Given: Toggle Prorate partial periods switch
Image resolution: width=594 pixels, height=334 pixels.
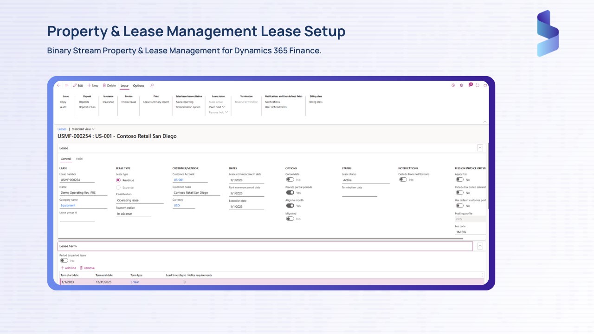Looking at the screenshot, I should click(290, 193).
